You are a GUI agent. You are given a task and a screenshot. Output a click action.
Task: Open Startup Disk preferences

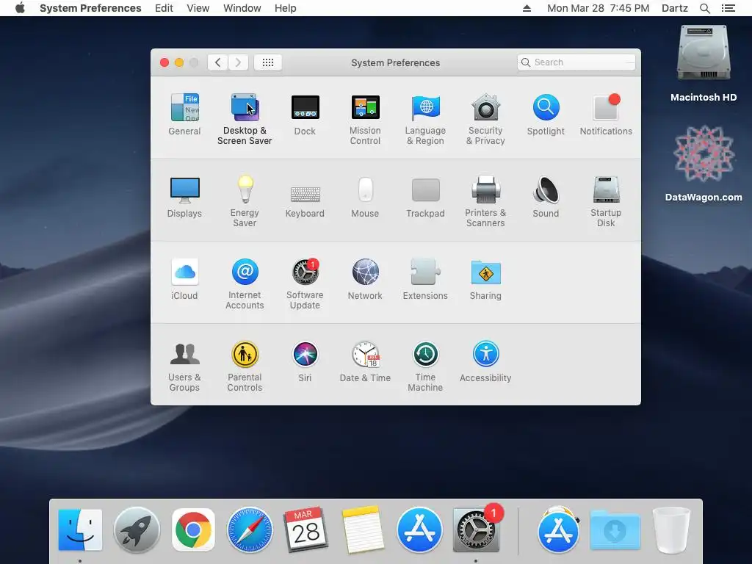pyautogui.click(x=606, y=201)
